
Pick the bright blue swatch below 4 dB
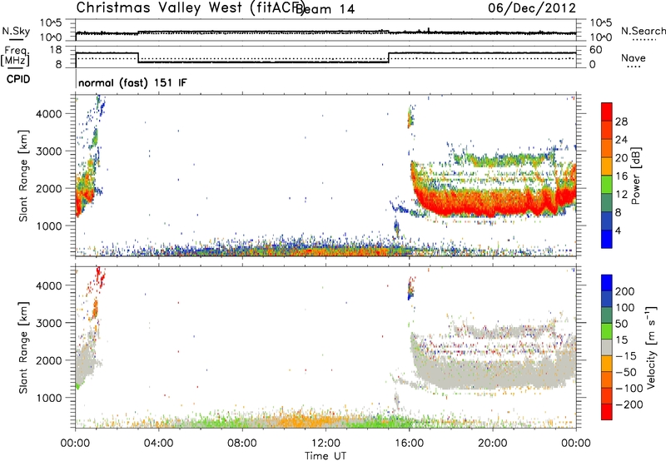click(607, 240)
